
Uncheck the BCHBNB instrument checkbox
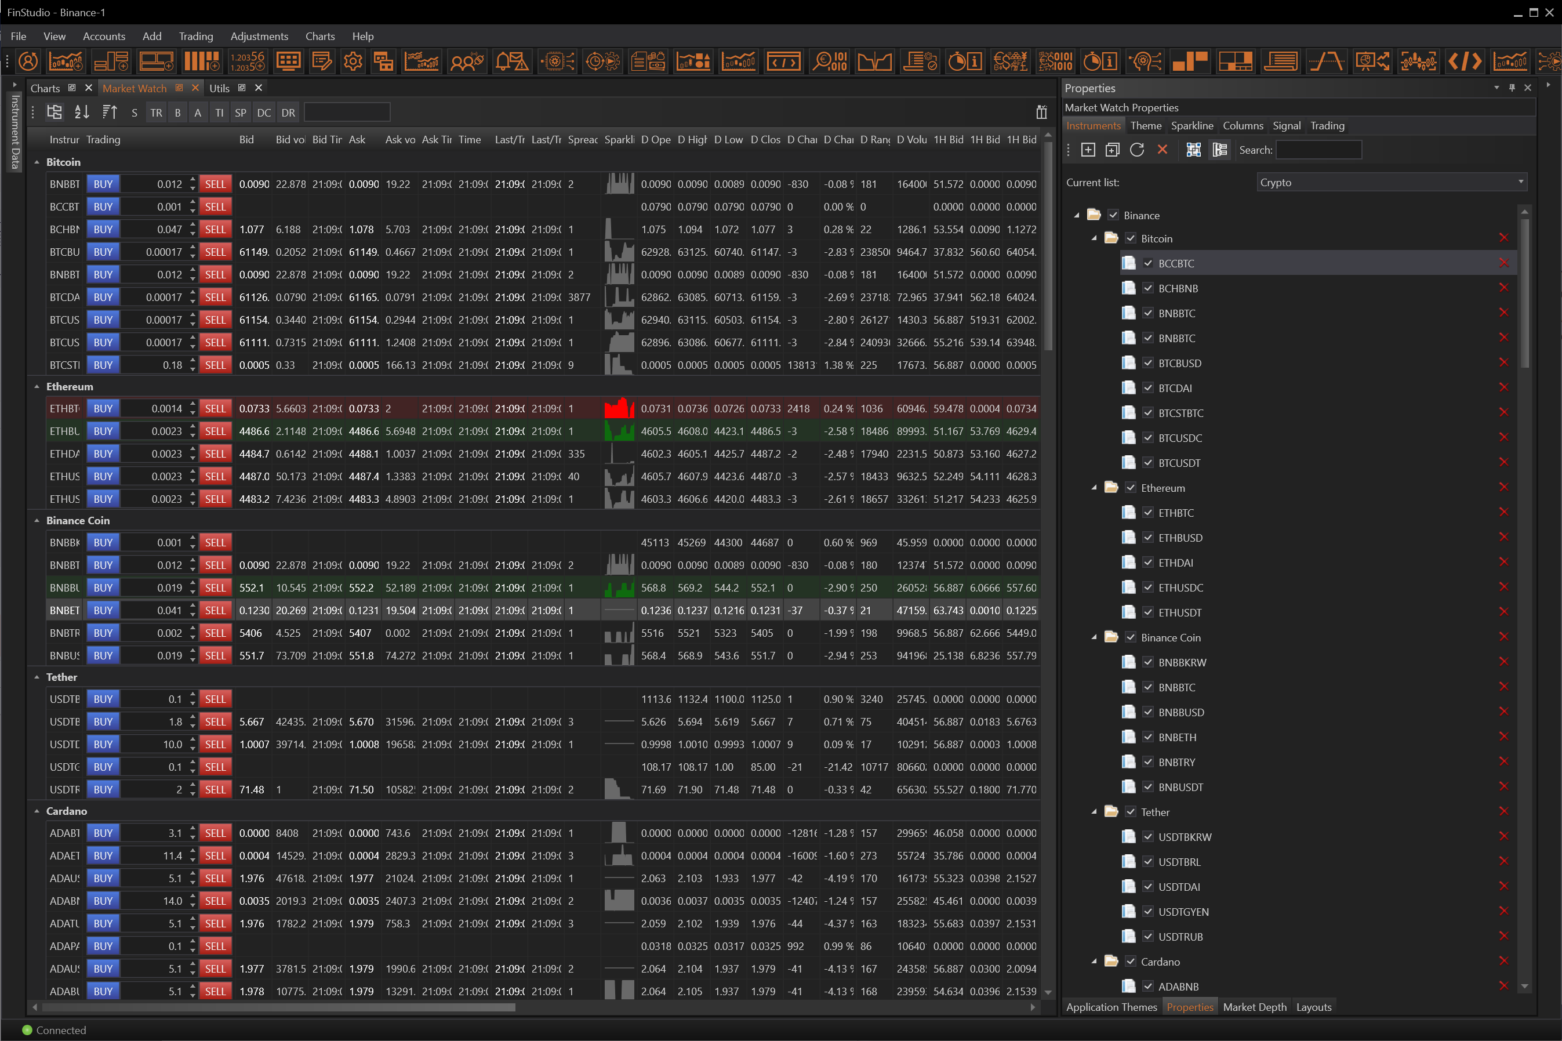click(x=1148, y=288)
